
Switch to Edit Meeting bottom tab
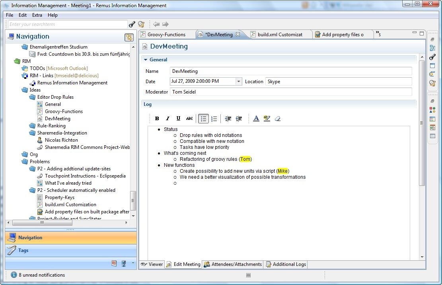point(183,264)
